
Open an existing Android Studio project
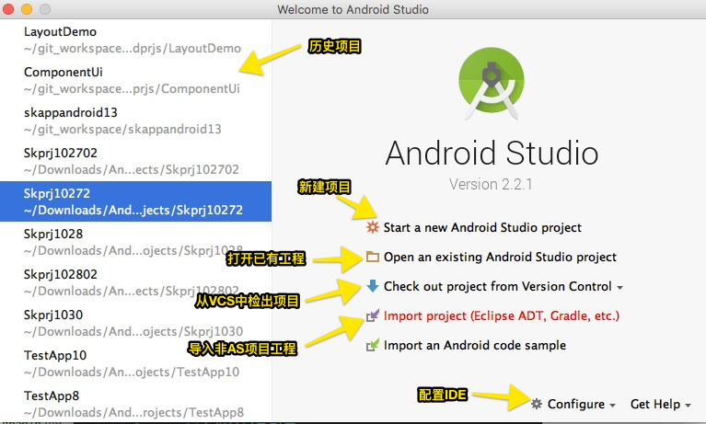pyautogui.click(x=500, y=257)
